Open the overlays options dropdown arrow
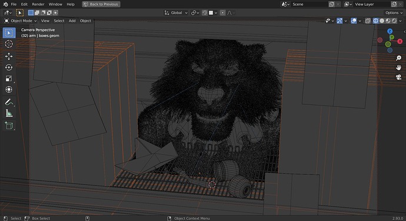 coord(360,21)
